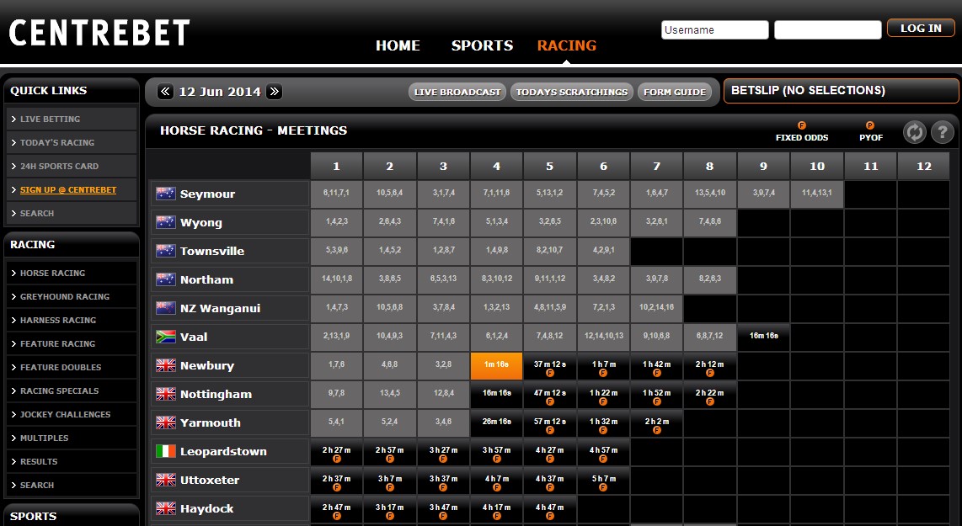The height and width of the screenshot is (526, 962).
Task: Open the Leopardstown meeting name
Action: pyautogui.click(x=223, y=452)
